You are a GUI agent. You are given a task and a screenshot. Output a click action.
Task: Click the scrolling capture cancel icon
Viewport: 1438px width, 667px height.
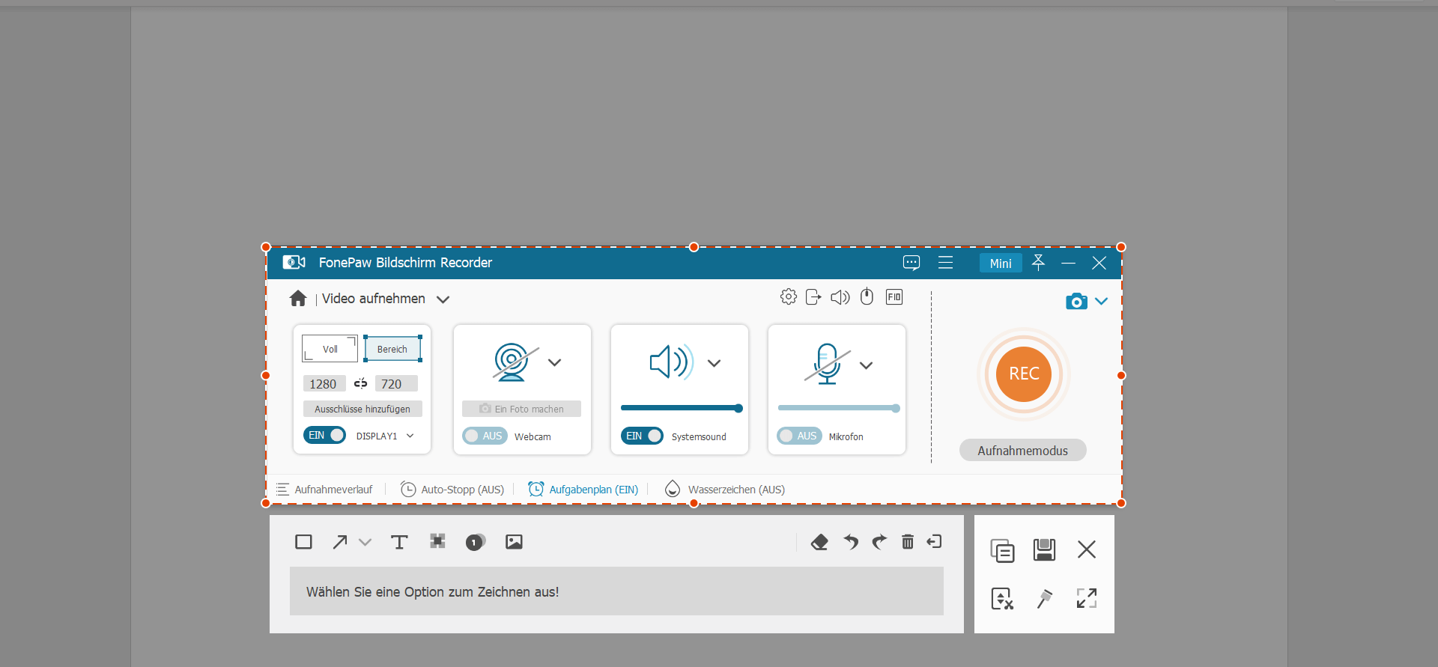click(1002, 598)
